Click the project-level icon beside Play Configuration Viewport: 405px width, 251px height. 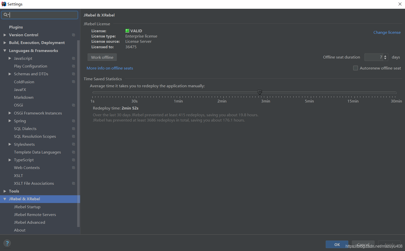click(73, 66)
